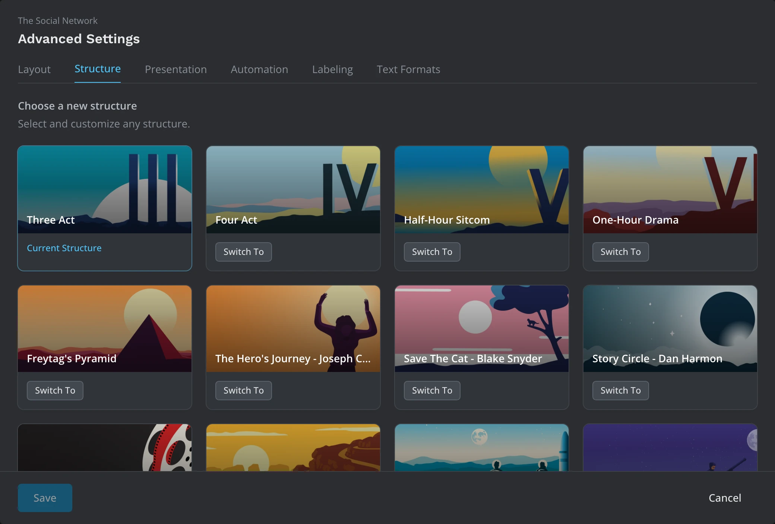Click the Half-Hour Sitcom thumbnail
775x524 pixels.
[x=482, y=190]
